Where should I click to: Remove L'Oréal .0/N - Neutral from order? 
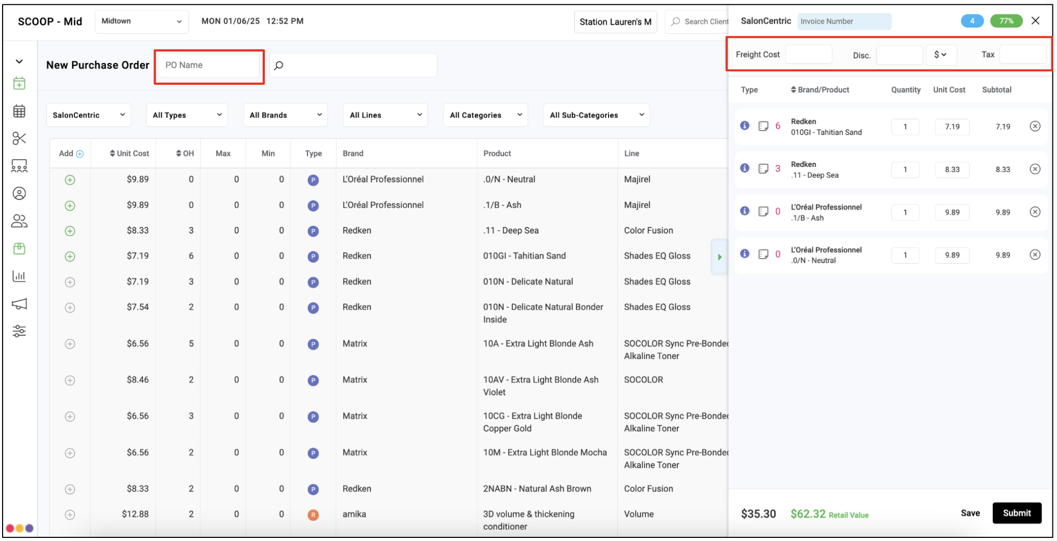[1035, 254]
